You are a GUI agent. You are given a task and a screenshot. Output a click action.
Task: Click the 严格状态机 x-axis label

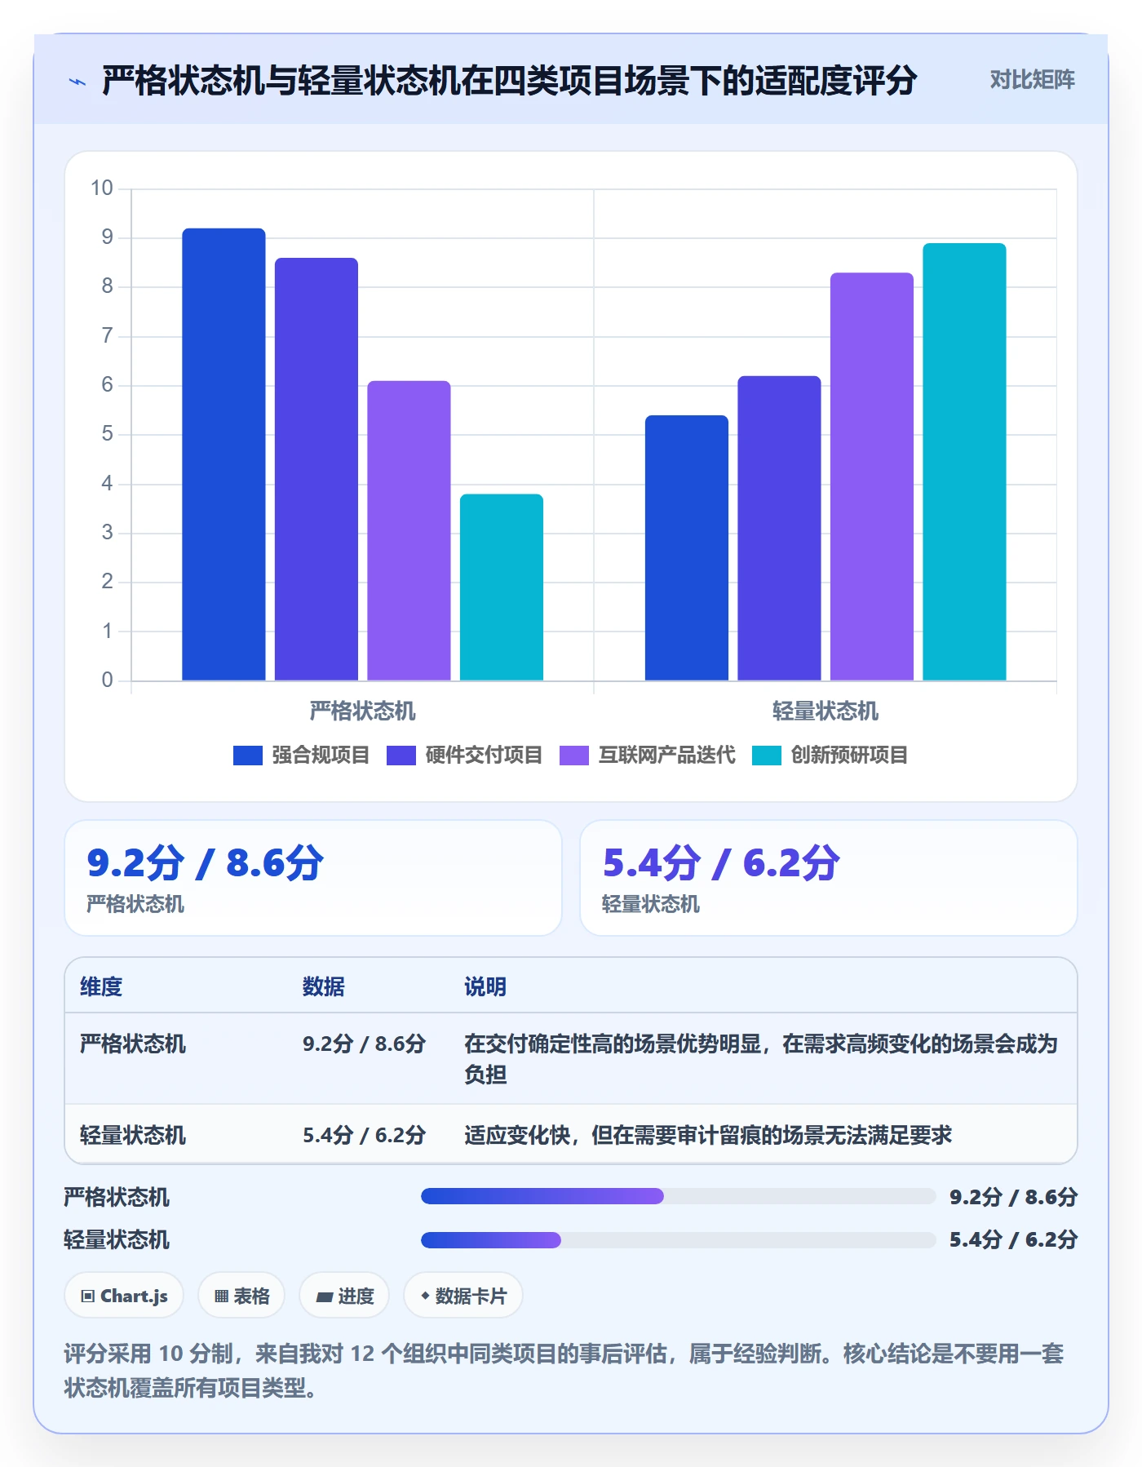[x=363, y=711]
